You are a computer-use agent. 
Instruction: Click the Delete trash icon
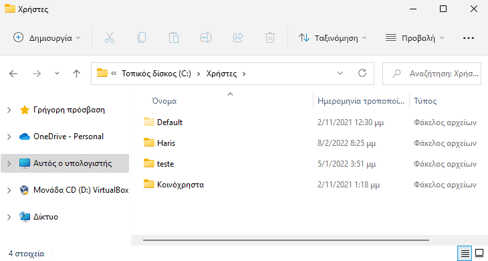coord(270,37)
